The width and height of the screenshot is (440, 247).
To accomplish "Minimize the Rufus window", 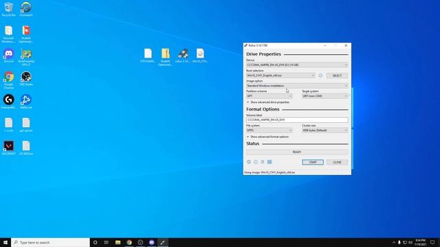I will coord(325,45).
